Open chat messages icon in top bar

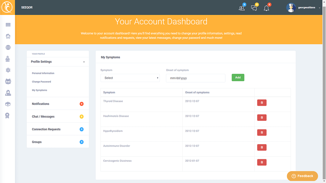pyautogui.click(x=254, y=8)
